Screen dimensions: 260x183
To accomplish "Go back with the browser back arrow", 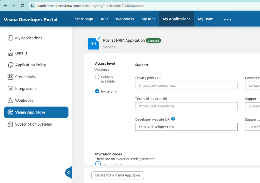I will pos(5,5).
